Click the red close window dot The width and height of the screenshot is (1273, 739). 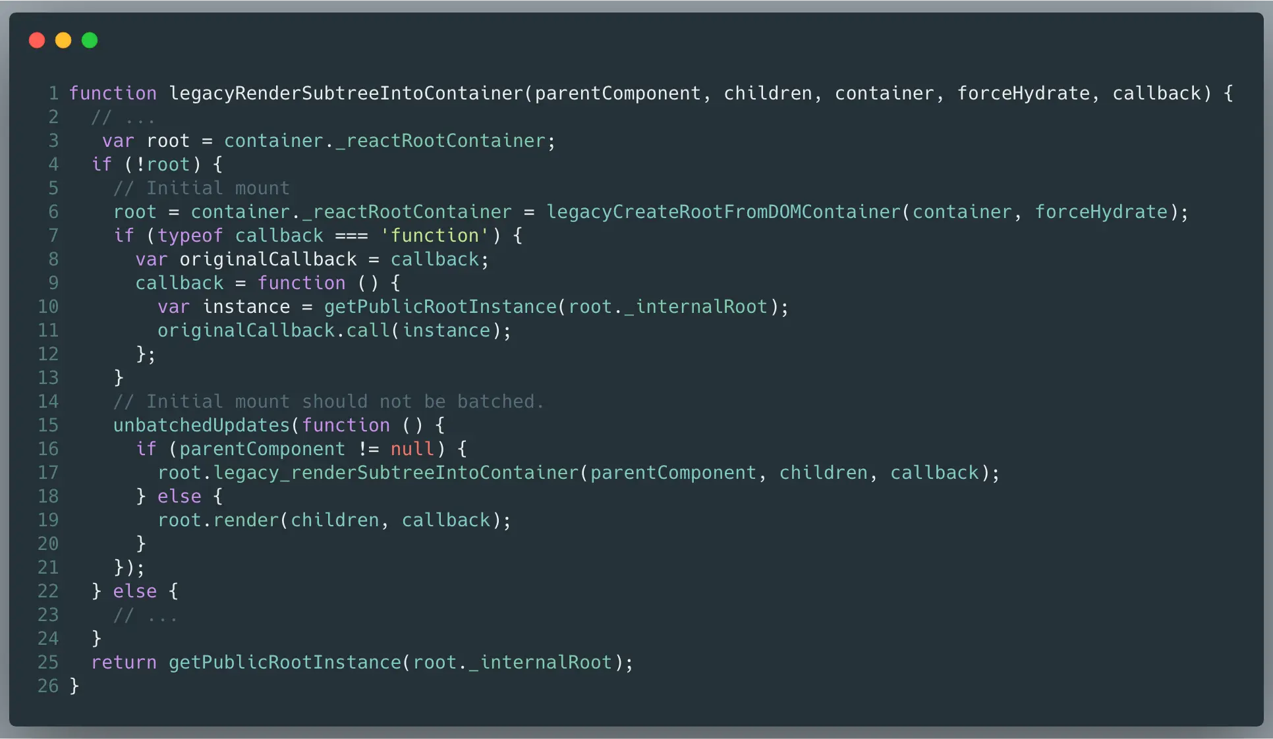point(37,41)
